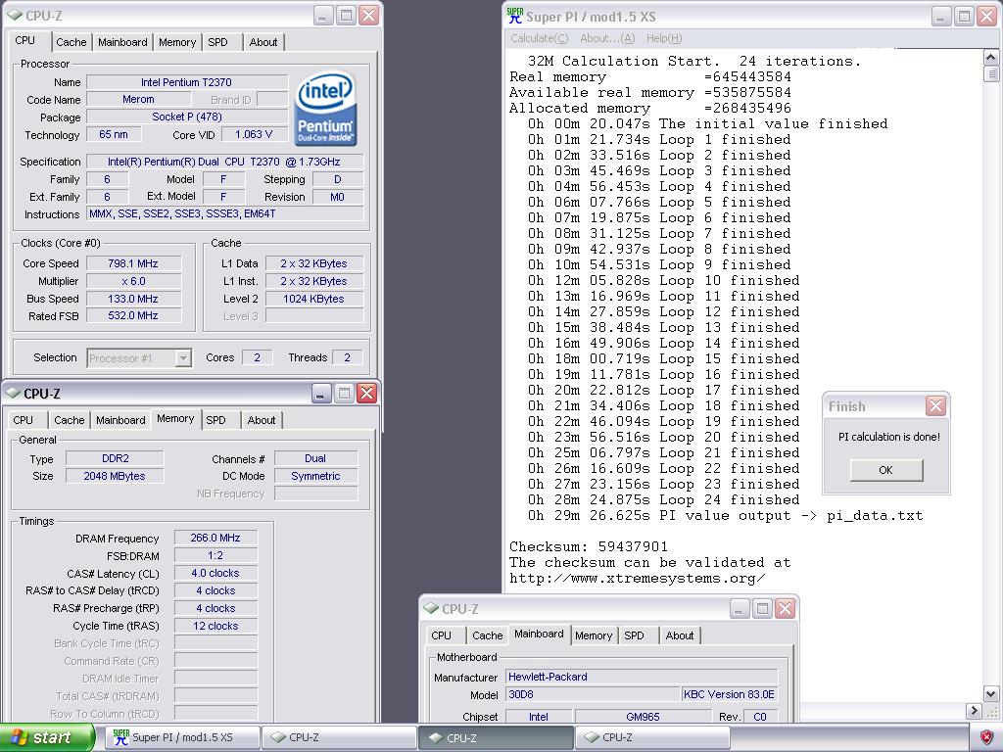Click the Multiplier value x 6.0
Image resolution: width=1003 pixels, height=752 pixels.
click(133, 281)
